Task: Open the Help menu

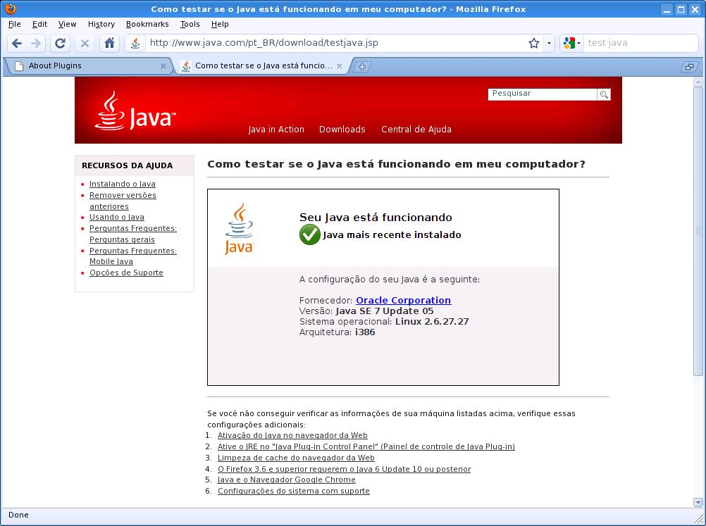Action: 220,25
